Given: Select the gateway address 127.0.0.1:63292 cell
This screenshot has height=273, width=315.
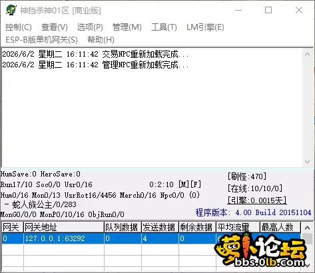Looking at the screenshot, I should click(64, 238).
